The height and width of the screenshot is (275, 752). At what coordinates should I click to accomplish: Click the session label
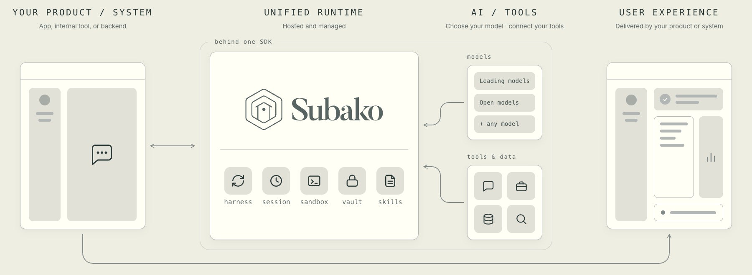pyautogui.click(x=276, y=202)
